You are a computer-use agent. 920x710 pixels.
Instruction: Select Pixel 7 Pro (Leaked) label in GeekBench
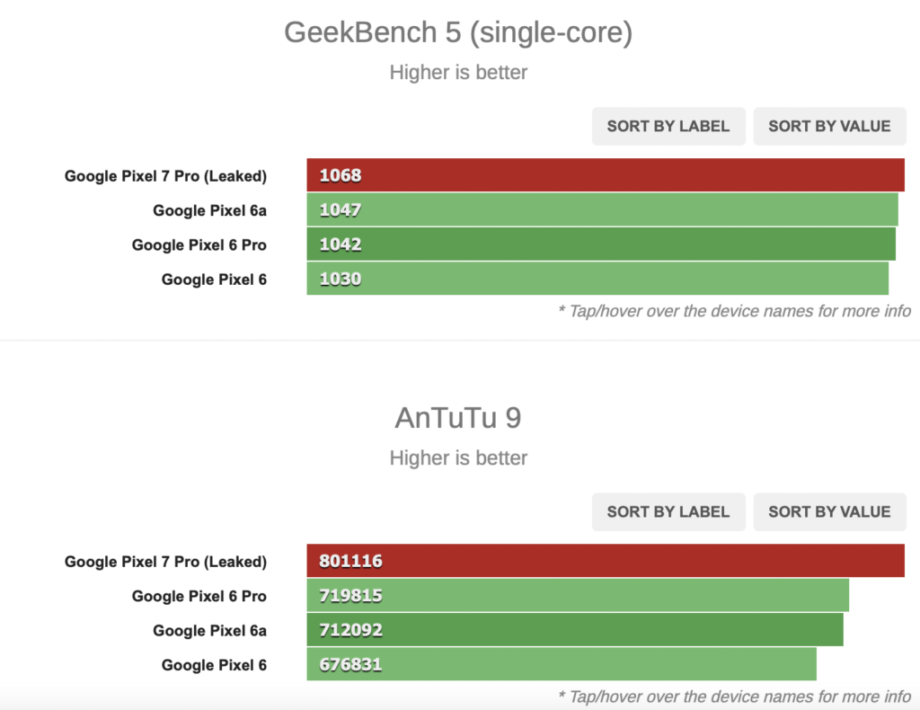[165, 176]
